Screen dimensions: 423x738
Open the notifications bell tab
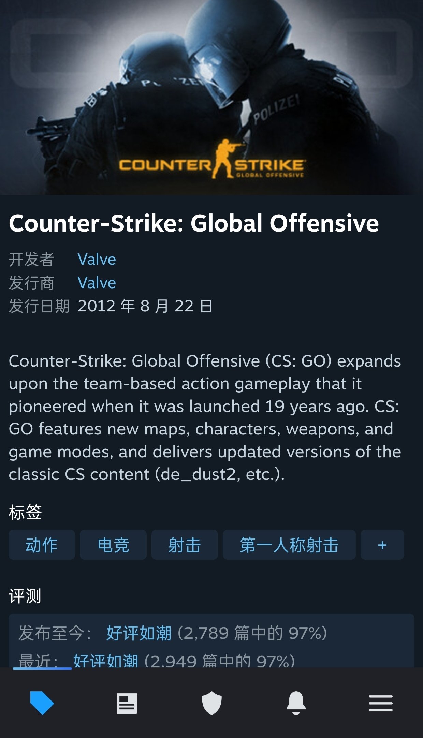point(296,703)
